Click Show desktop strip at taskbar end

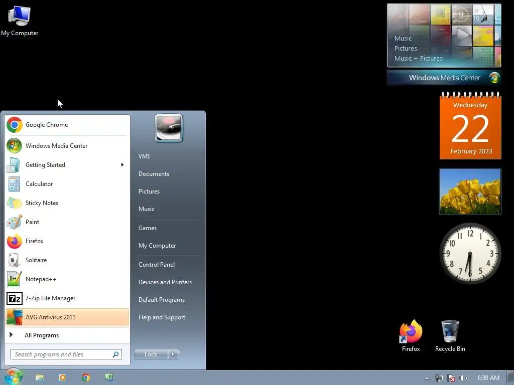click(510, 378)
